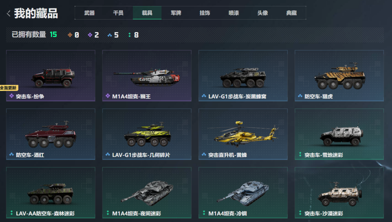Select the LAV-G1步战车-几何碎片 card
The height and width of the screenshot is (222, 392).
point(147,134)
